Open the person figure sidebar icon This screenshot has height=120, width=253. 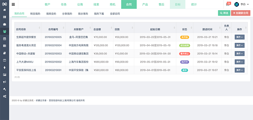point(4,67)
